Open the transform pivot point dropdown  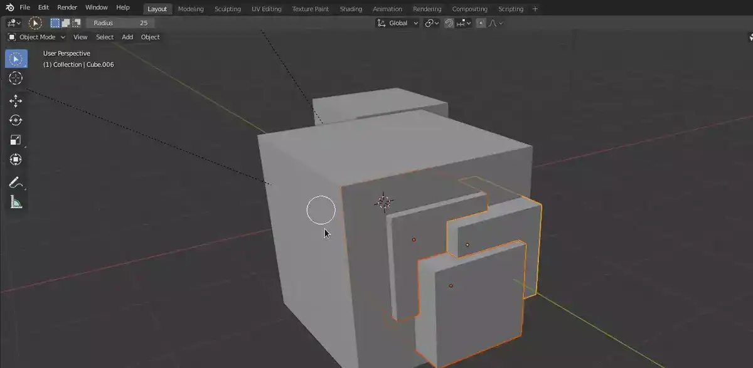coord(432,23)
